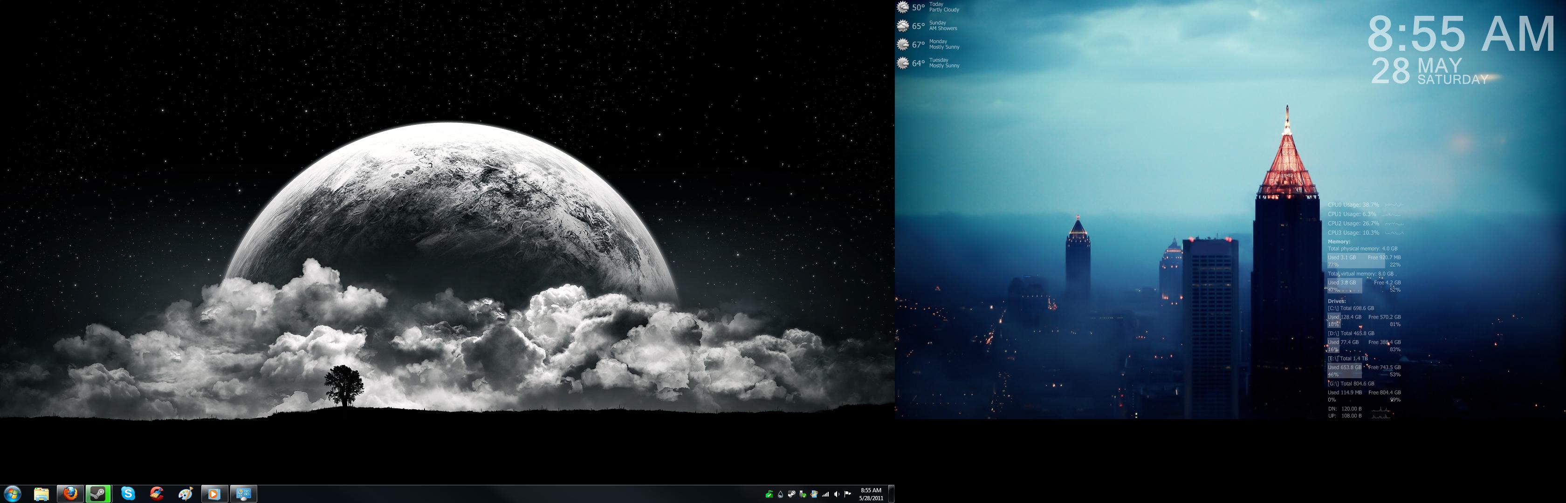Image resolution: width=1566 pixels, height=503 pixels.
Task: Click the Tuesday "Mostly Sunny" forecast text
Action: (944, 66)
